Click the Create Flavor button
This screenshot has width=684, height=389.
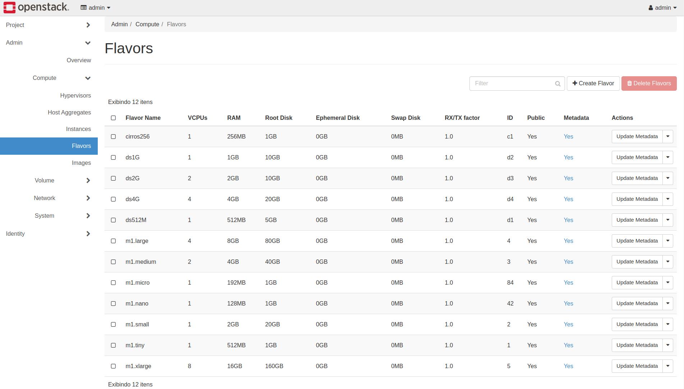point(593,83)
